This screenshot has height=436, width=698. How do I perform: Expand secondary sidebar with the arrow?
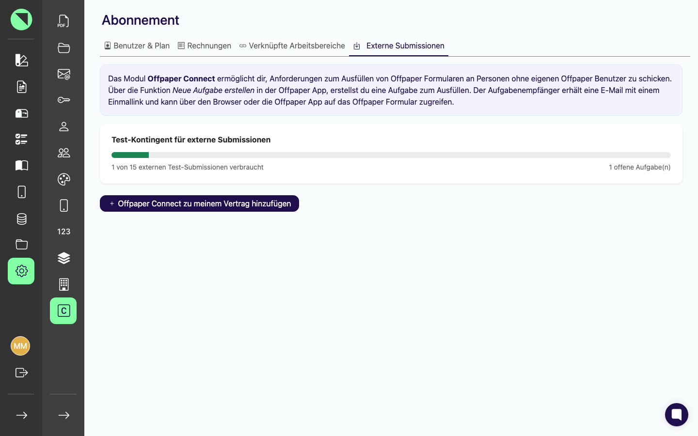click(x=63, y=415)
